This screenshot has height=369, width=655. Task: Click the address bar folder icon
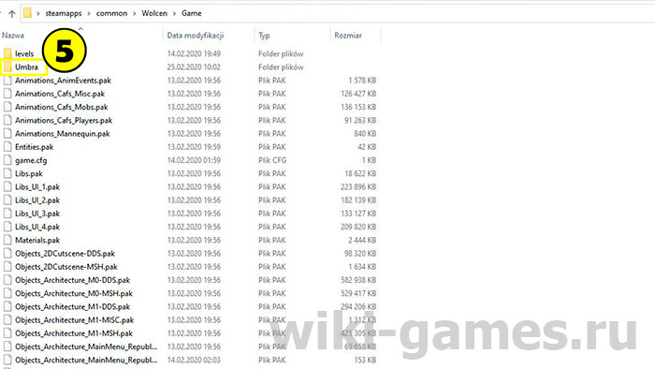[x=27, y=13]
